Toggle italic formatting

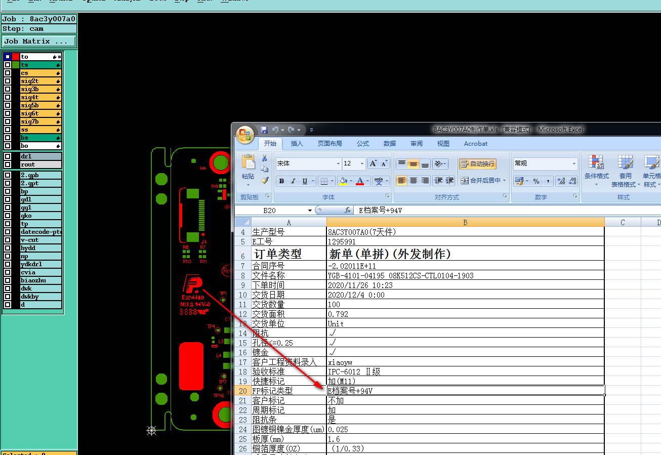click(x=293, y=181)
